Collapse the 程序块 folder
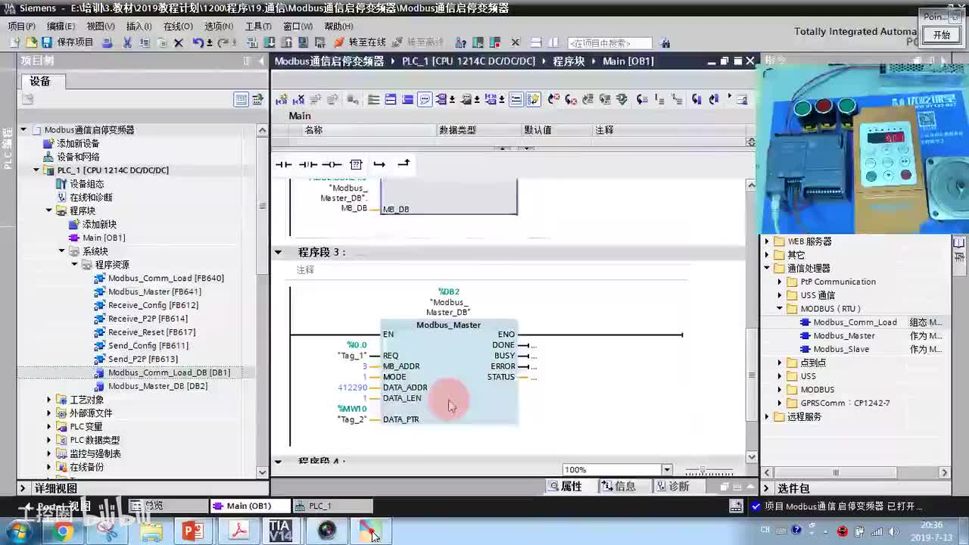Viewport: 969px width, 545px height. tap(49, 210)
